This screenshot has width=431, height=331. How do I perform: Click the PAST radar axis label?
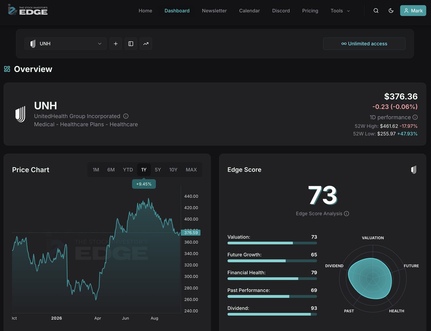[349, 311]
